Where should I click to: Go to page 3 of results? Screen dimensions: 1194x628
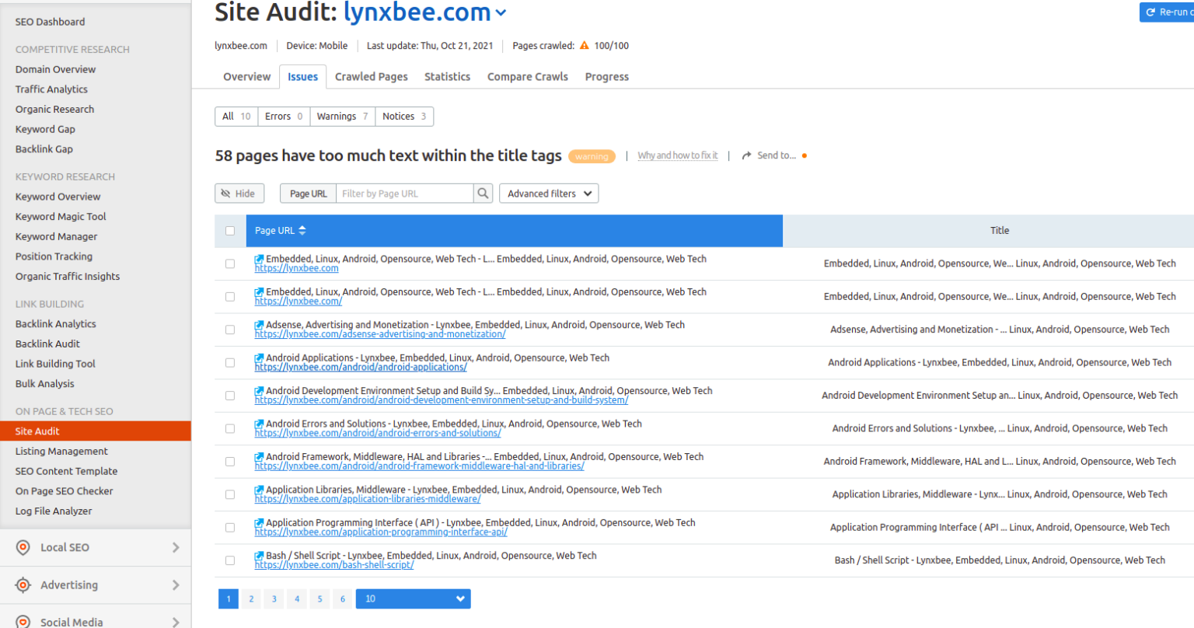[274, 598]
